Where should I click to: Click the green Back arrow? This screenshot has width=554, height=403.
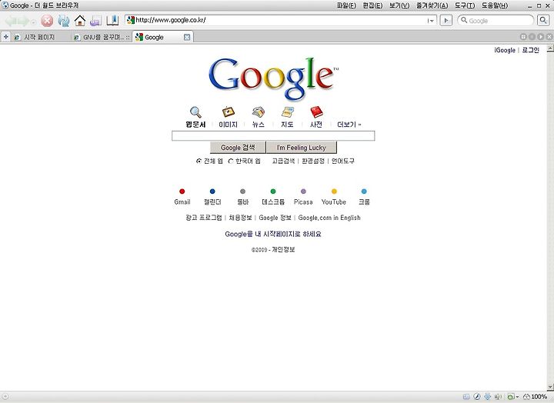tap(11, 22)
